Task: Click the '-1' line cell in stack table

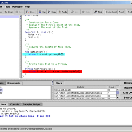Action: tap(112, 93)
